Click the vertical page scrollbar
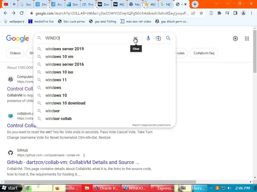 pos(255,51)
